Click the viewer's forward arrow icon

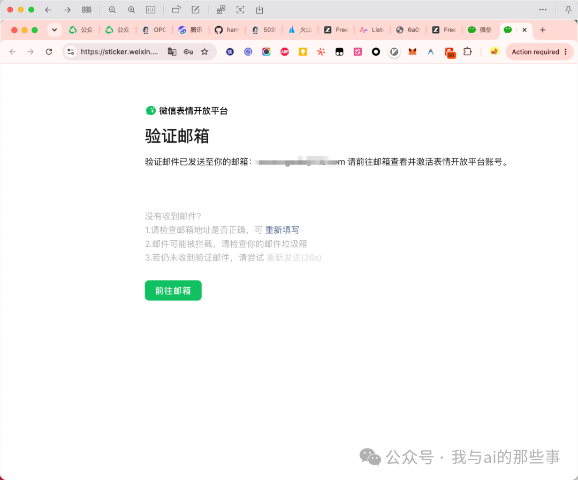pyautogui.click(x=67, y=10)
